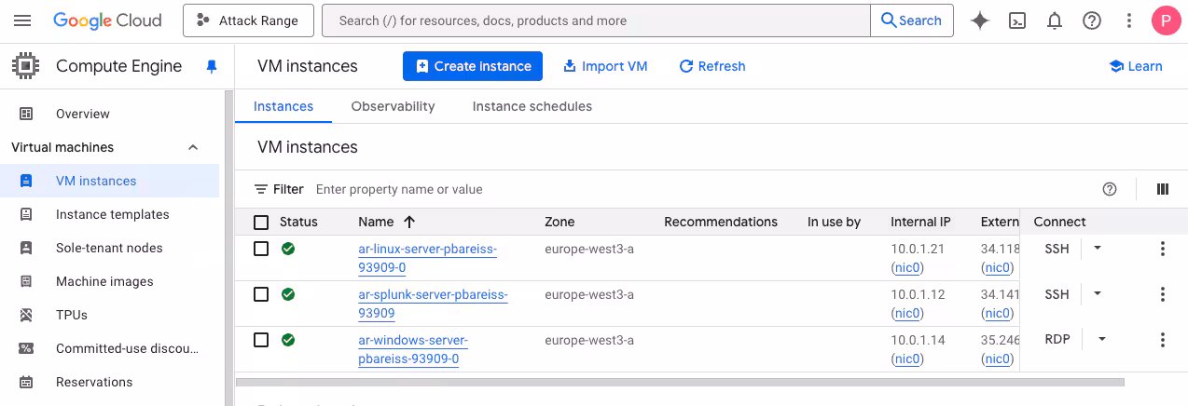Pin Compute Engine with the pin icon
Viewport: 1188px width, 406px height.
pos(211,66)
